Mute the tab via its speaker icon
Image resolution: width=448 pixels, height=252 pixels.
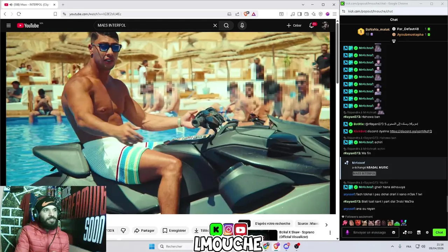11,5
